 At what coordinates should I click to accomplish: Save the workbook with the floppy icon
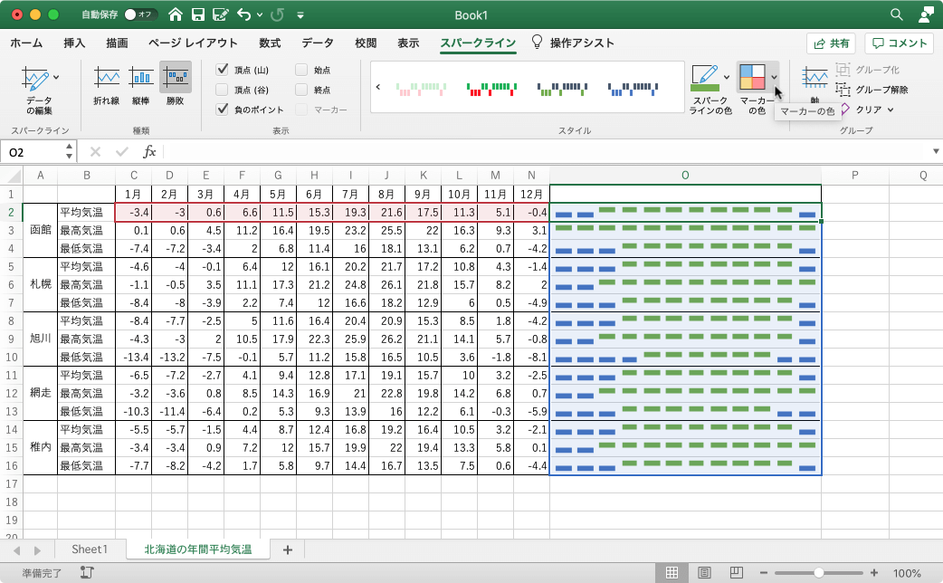coord(198,14)
